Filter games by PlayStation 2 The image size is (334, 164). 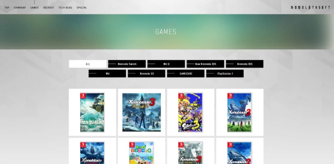pos(225,74)
